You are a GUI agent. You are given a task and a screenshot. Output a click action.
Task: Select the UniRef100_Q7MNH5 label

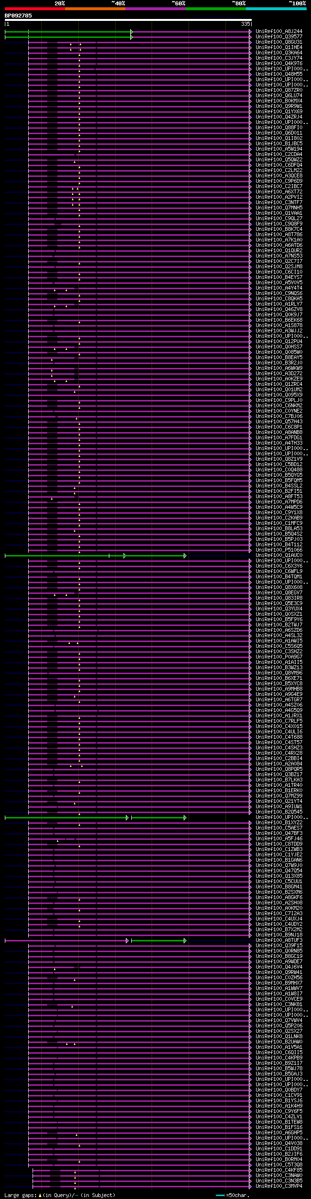point(279,208)
